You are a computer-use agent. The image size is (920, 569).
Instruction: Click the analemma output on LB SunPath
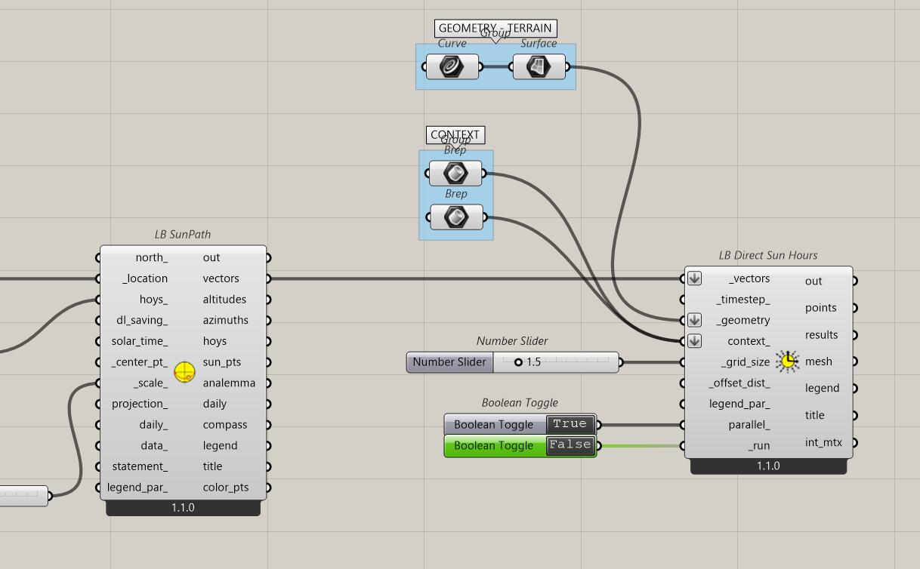pos(229,383)
